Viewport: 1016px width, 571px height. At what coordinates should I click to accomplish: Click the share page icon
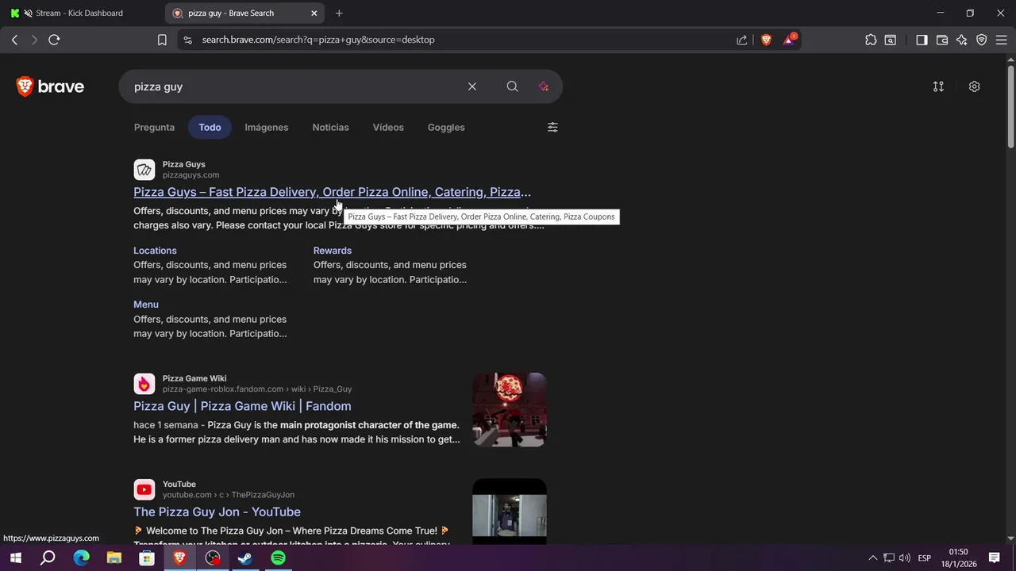[742, 40]
